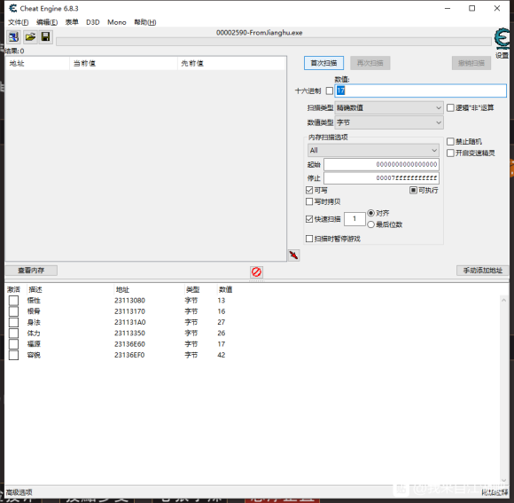The height and width of the screenshot is (503, 514).
Task: Click address list scrollbar down arrow
Action: point(504,480)
